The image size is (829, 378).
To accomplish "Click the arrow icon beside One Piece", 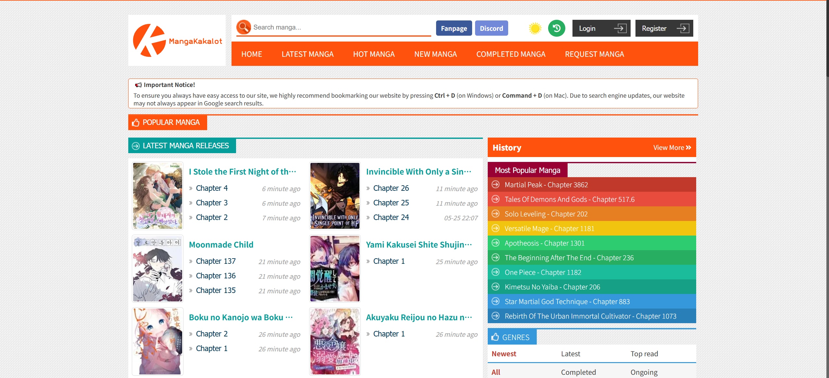I will [x=496, y=272].
